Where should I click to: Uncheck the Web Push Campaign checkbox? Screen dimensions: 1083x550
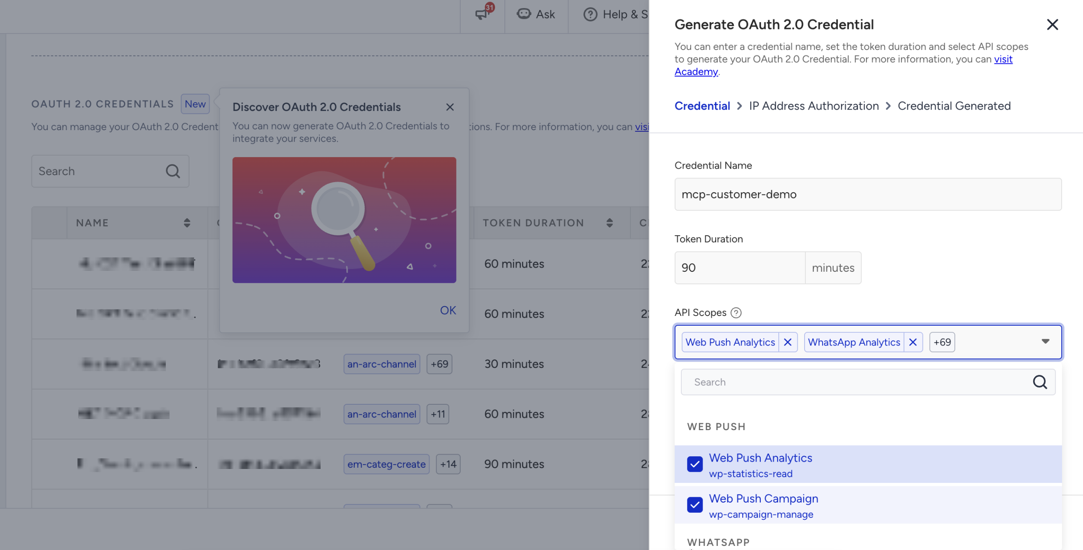tap(694, 505)
